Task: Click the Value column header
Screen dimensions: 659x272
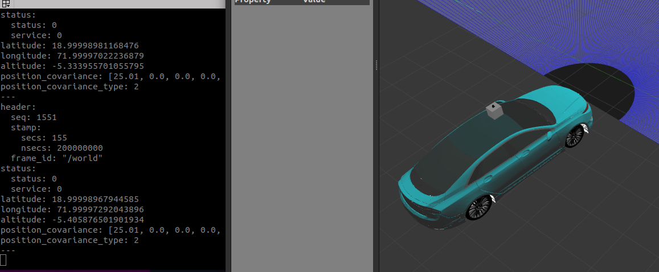Action: pyautogui.click(x=314, y=1)
